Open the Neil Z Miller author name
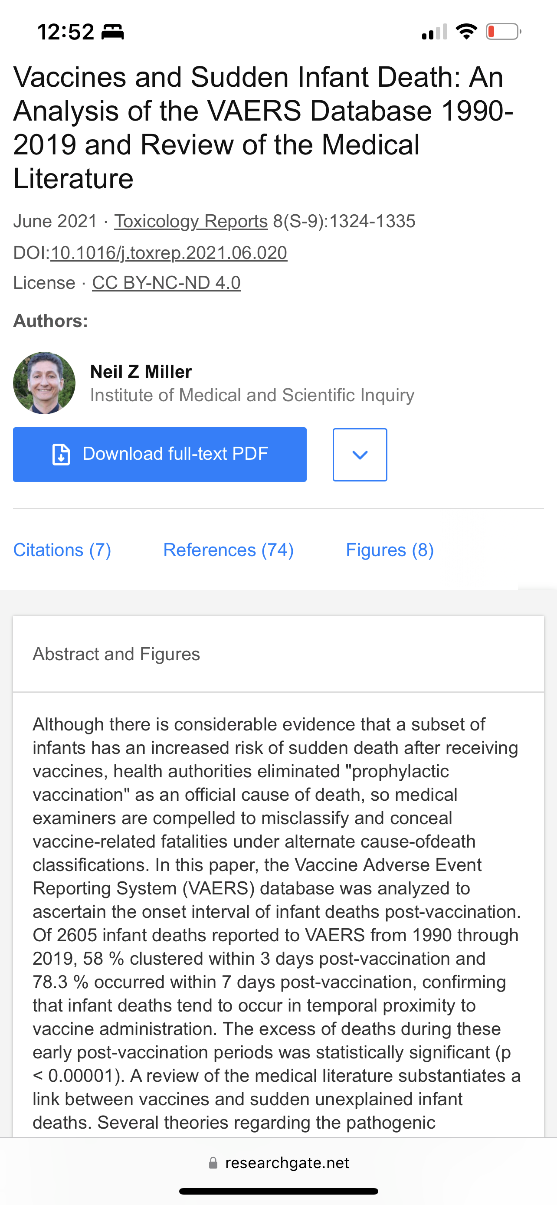557x1205 pixels. [x=141, y=371]
